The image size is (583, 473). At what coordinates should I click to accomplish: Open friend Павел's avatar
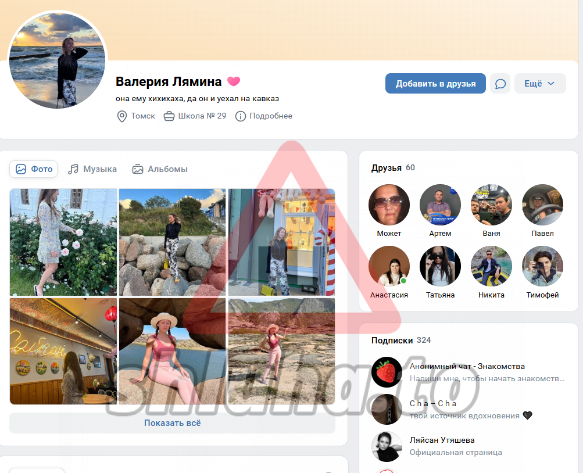coord(542,205)
